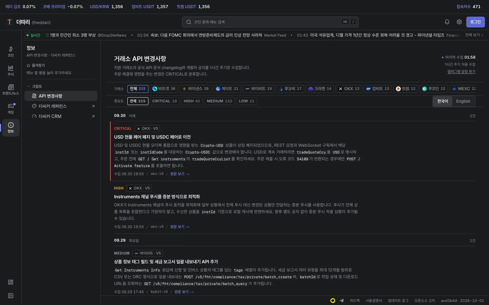Focus the 코인·종목·메뉴 검색 field

[270, 22]
